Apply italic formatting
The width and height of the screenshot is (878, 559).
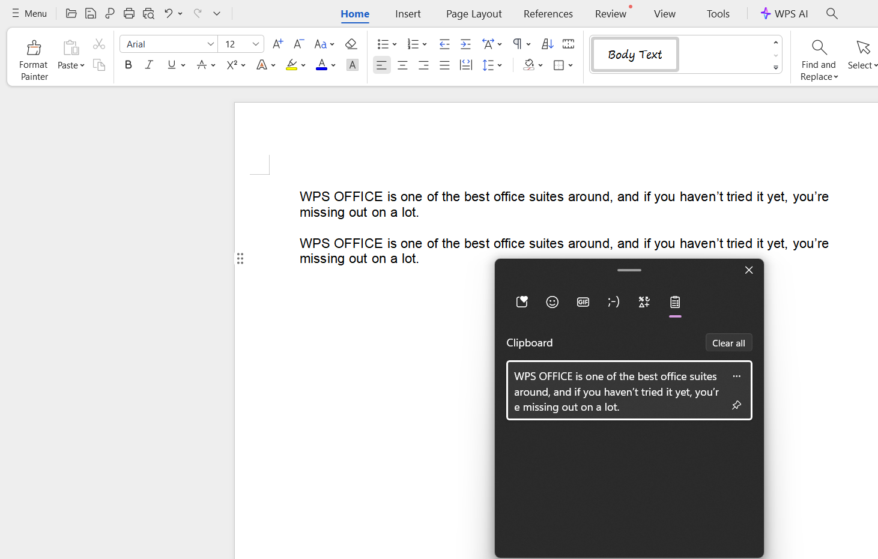(149, 64)
